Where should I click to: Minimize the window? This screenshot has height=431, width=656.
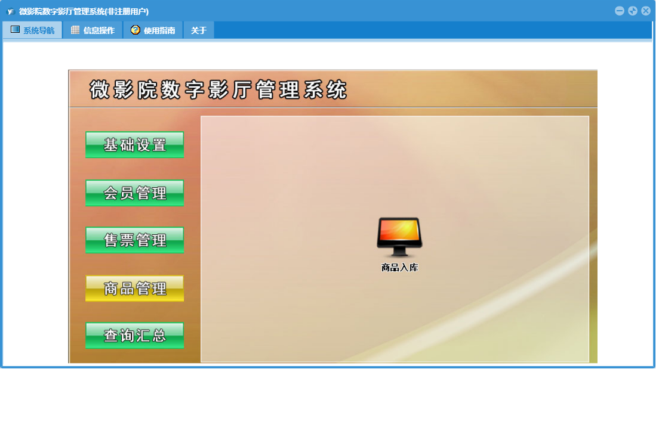(x=620, y=11)
